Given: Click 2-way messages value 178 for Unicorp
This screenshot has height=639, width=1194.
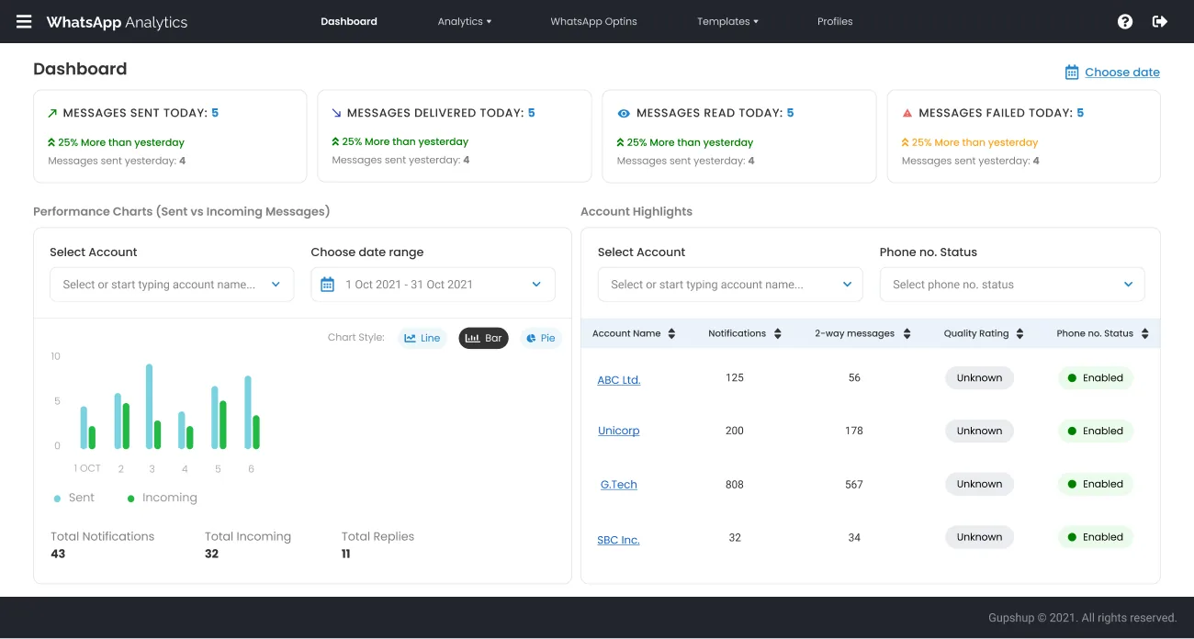Looking at the screenshot, I should coord(854,432).
